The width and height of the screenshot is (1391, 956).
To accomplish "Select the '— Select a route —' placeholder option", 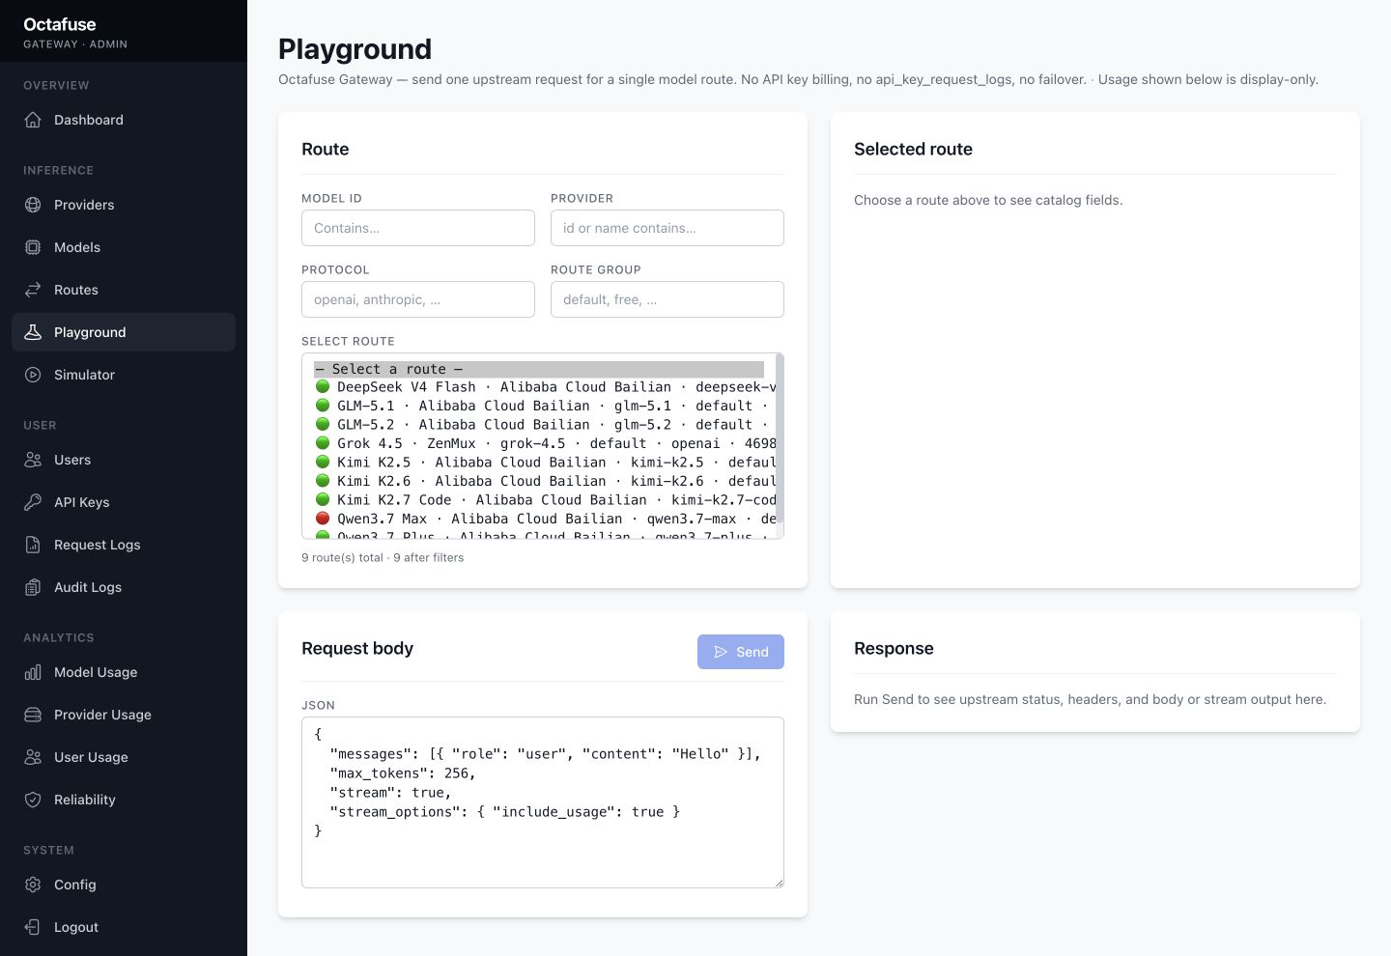I will [x=539, y=369].
